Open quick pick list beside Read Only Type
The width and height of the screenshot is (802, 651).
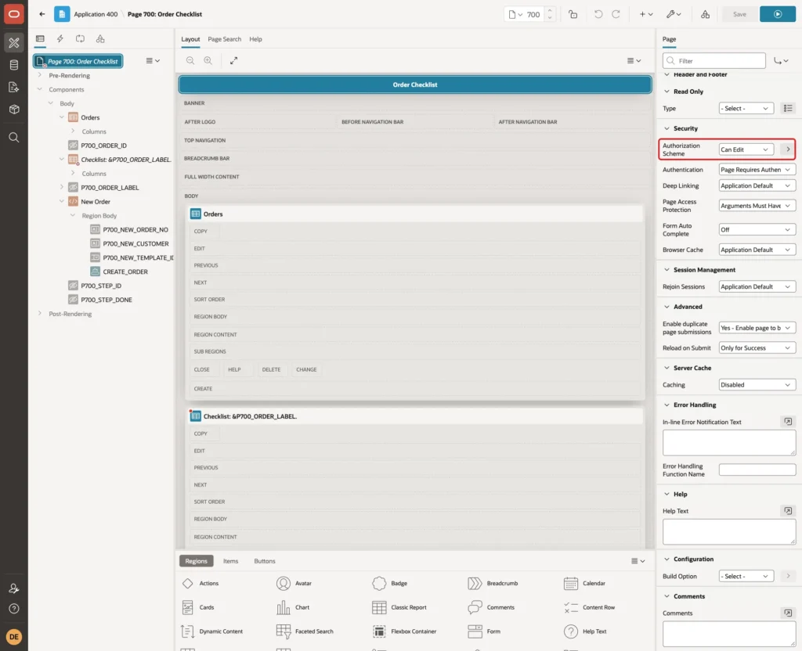788,108
